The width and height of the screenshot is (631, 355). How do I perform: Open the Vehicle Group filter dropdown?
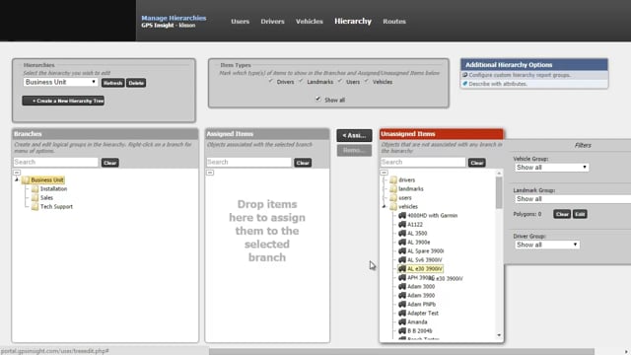551,168
